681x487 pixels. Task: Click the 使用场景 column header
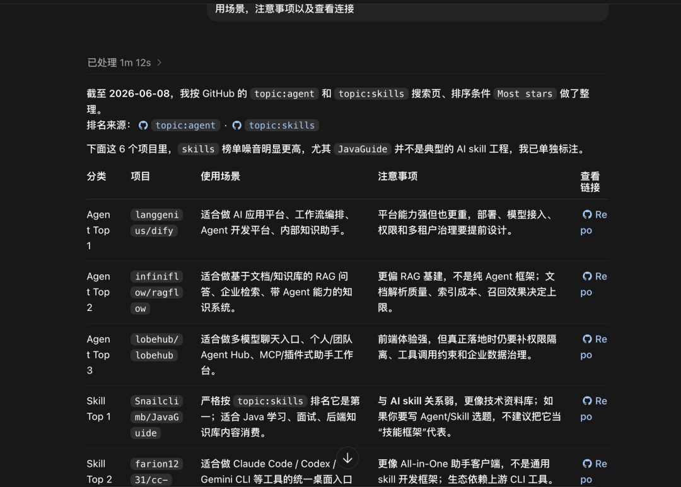point(220,177)
